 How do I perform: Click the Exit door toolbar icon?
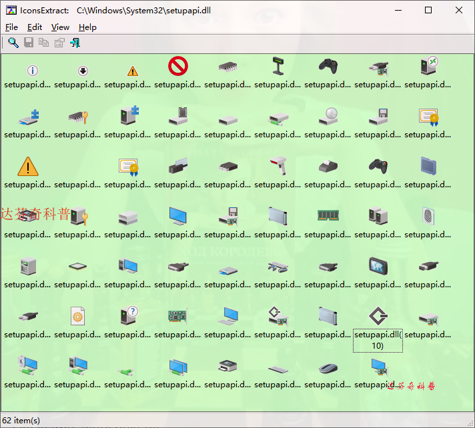tap(75, 43)
